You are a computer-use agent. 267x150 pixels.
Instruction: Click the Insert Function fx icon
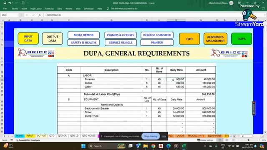pyautogui.click(x=40, y=15)
